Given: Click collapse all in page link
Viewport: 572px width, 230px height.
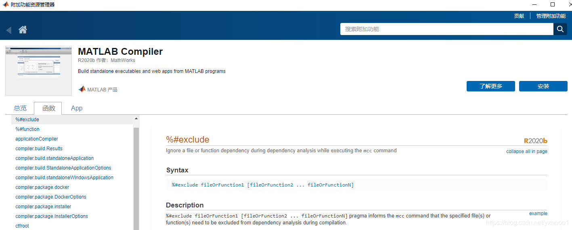Looking at the screenshot, I should [x=527, y=151].
